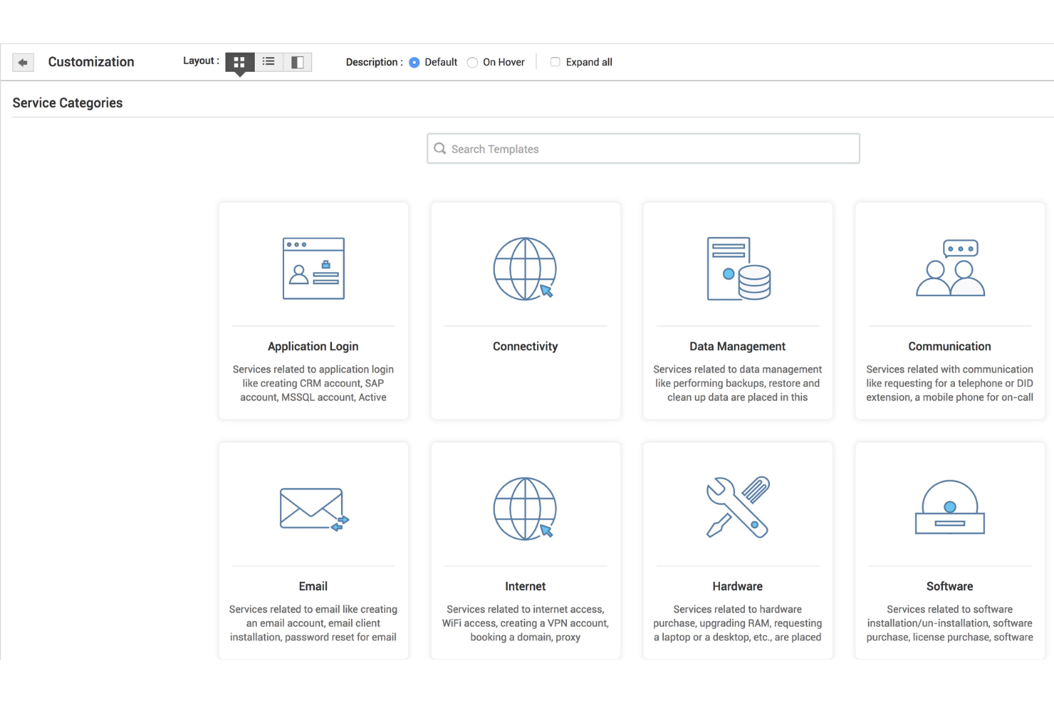Image resolution: width=1054 pixels, height=703 pixels.
Task: Choose the split panel layout
Action: [x=298, y=62]
